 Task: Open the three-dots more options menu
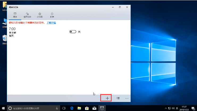coord(127,98)
